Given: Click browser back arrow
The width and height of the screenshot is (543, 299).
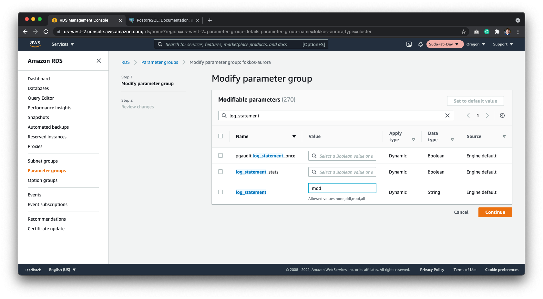Looking at the screenshot, I should 25,32.
